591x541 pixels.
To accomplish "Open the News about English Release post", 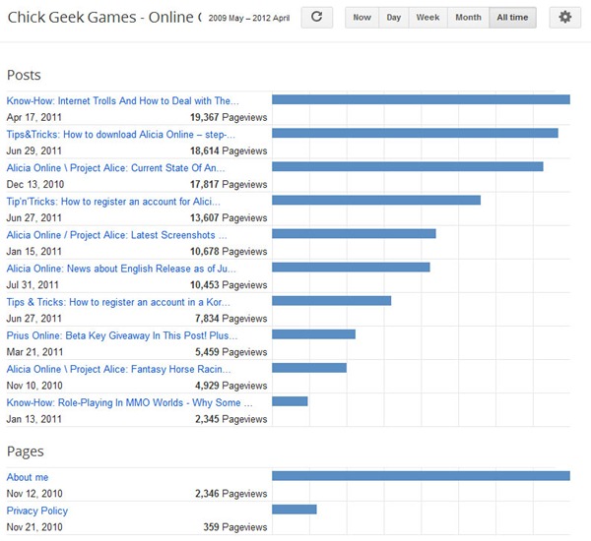I will pyautogui.click(x=121, y=269).
